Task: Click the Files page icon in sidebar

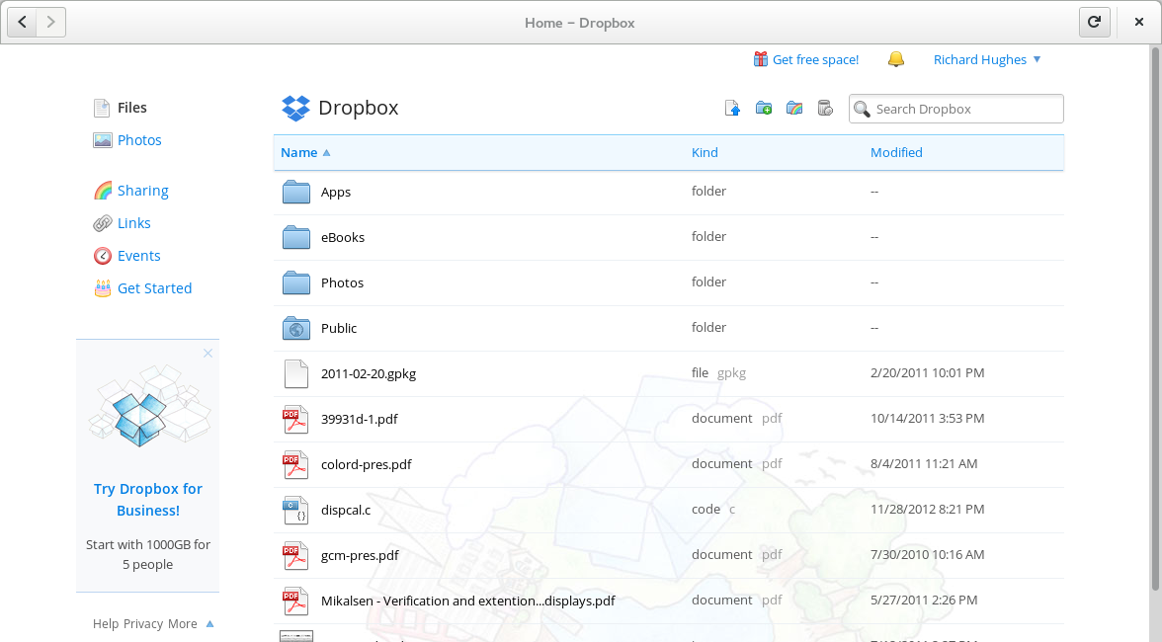Action: tap(102, 108)
